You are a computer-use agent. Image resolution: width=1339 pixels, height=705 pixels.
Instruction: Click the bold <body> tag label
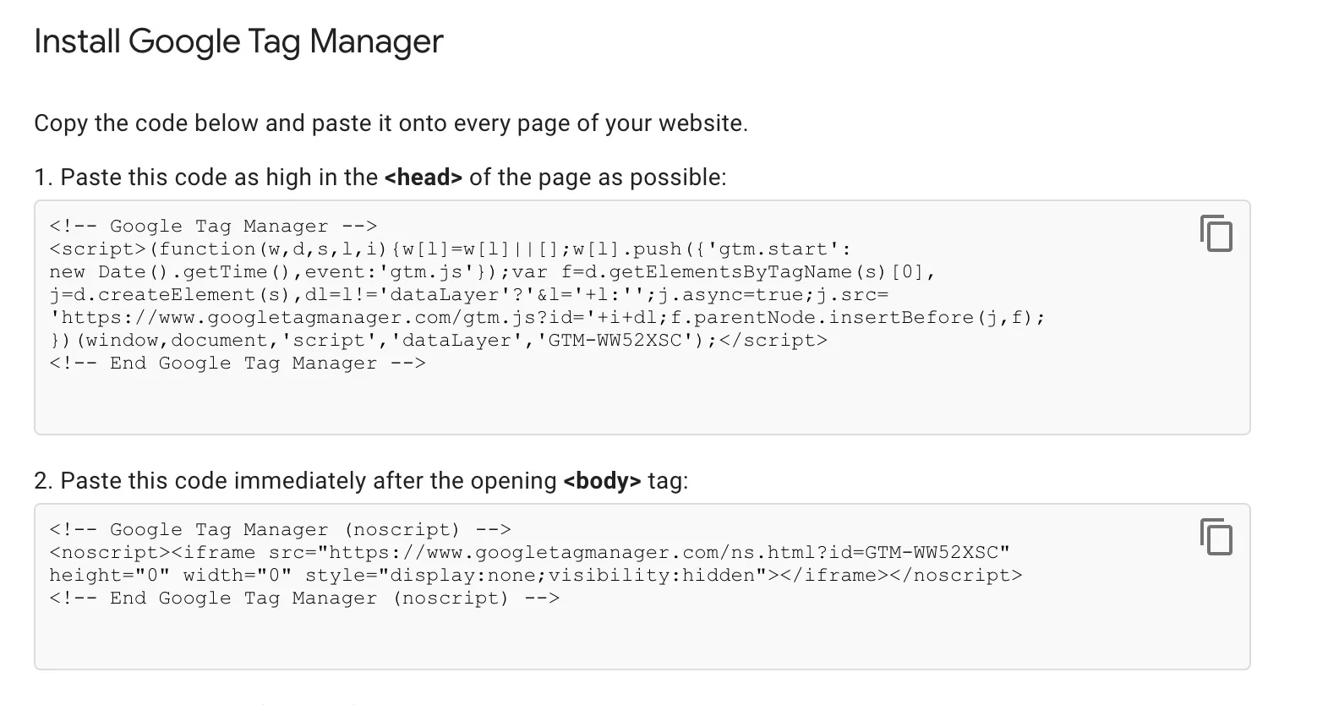point(602,481)
